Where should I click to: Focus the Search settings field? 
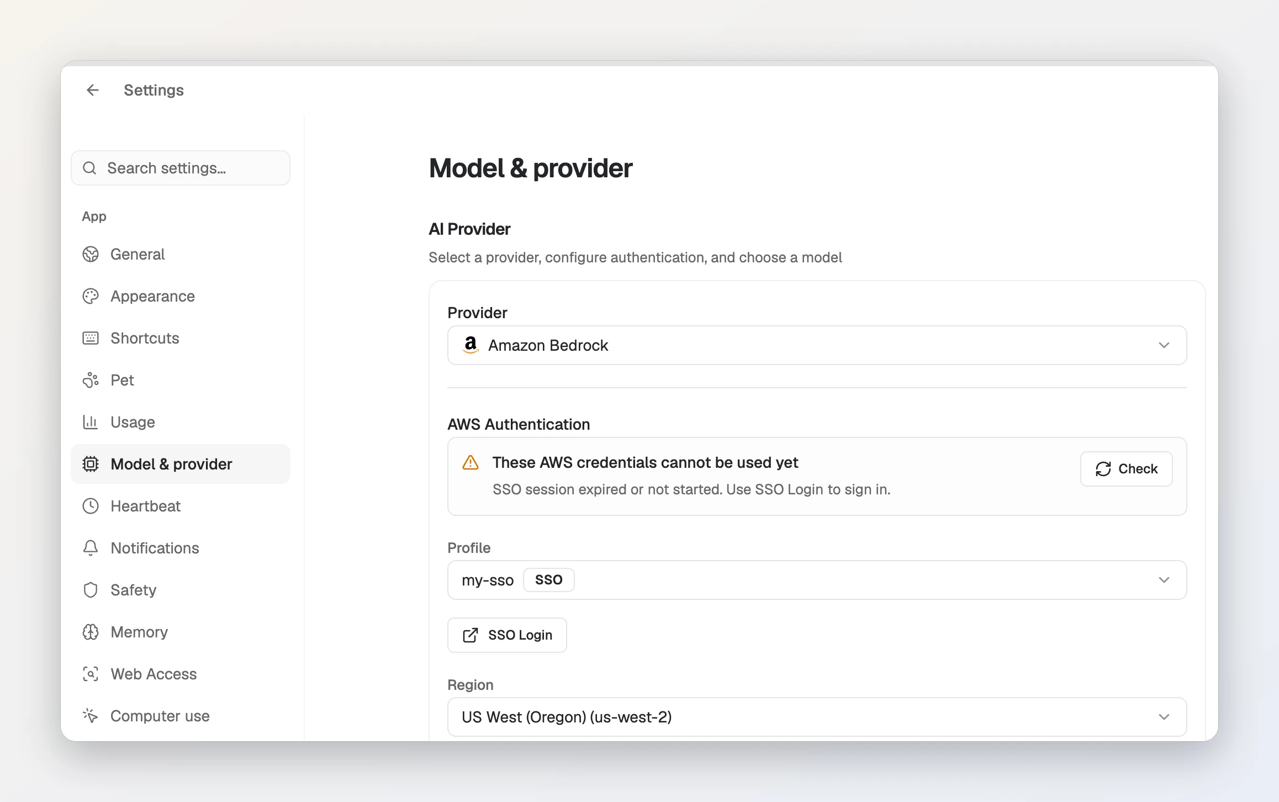coord(181,168)
